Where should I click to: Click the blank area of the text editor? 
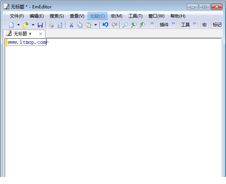pos(113,108)
